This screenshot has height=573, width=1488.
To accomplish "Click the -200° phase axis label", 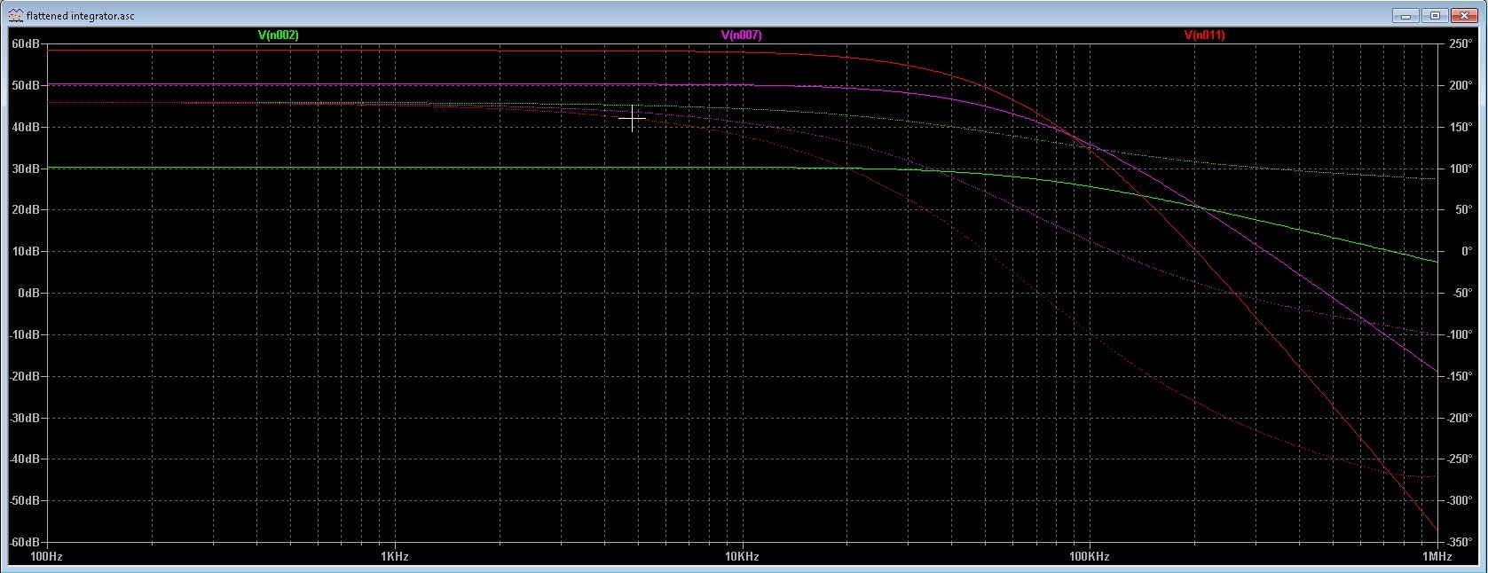I will [x=1459, y=418].
